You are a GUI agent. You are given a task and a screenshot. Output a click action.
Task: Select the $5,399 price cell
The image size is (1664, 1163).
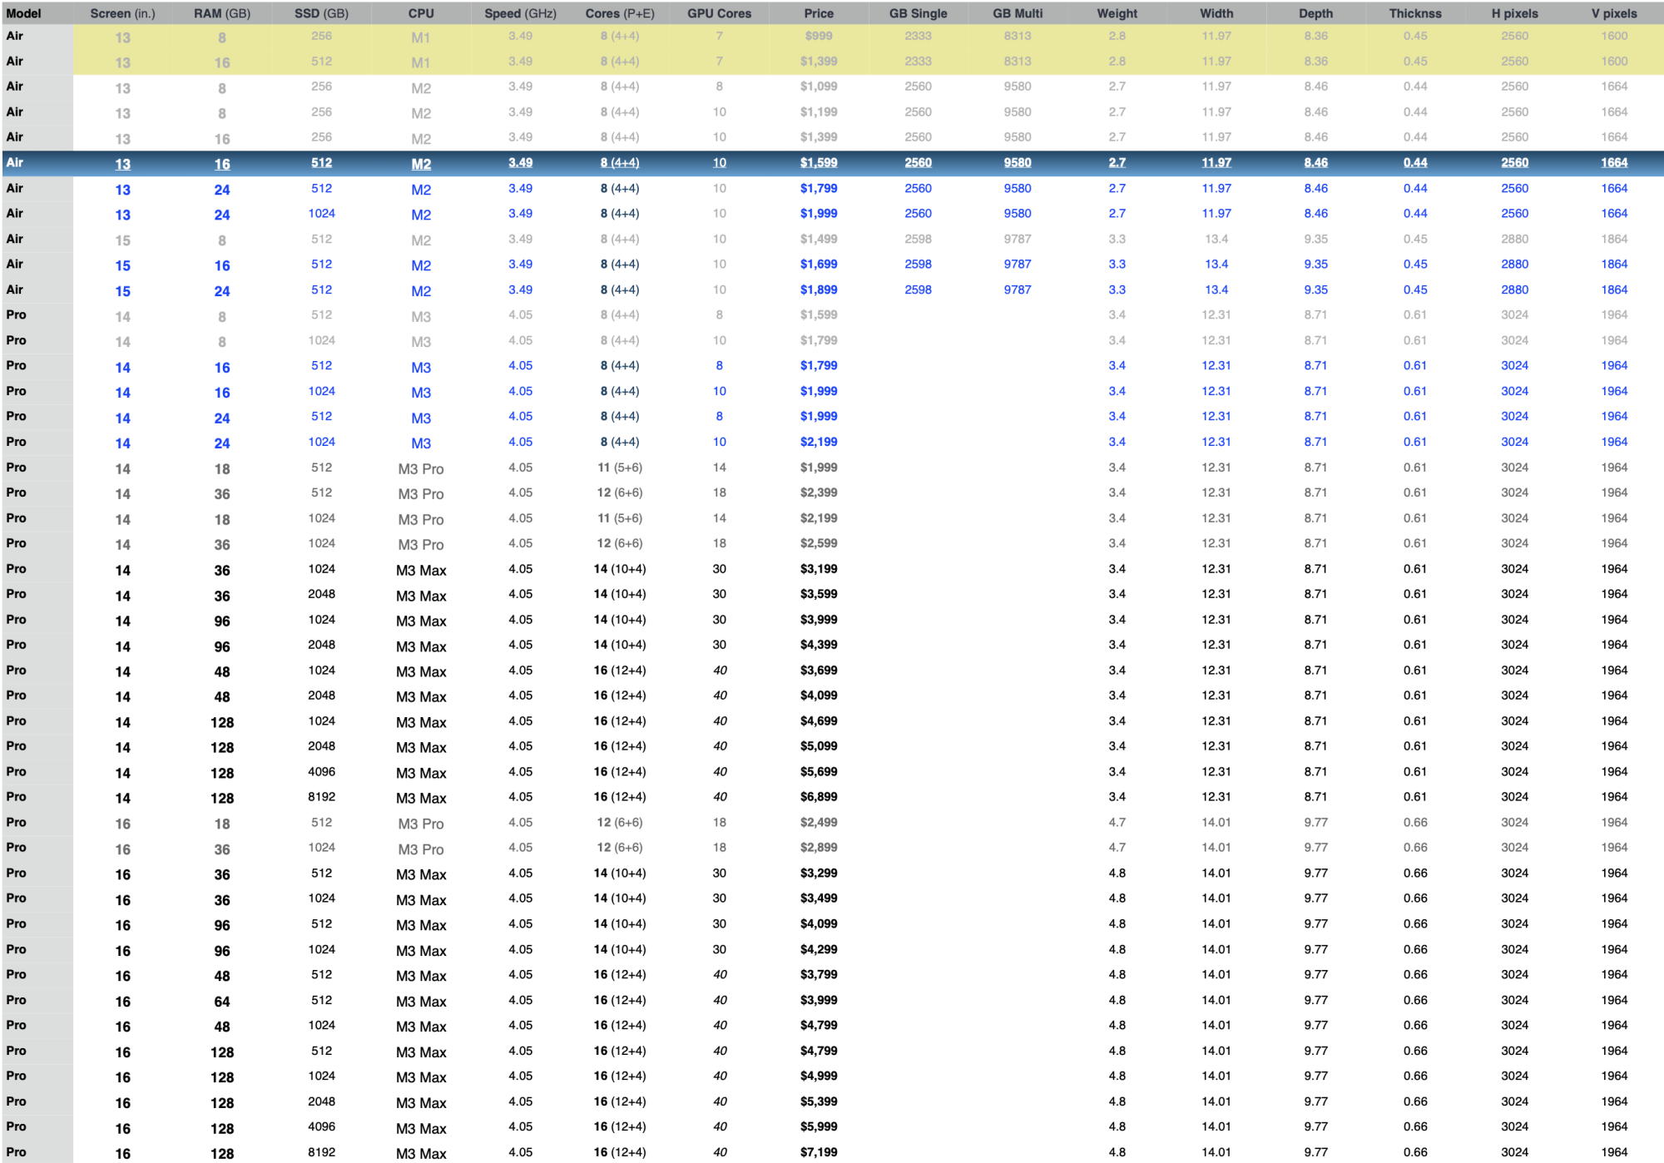pos(819,1101)
